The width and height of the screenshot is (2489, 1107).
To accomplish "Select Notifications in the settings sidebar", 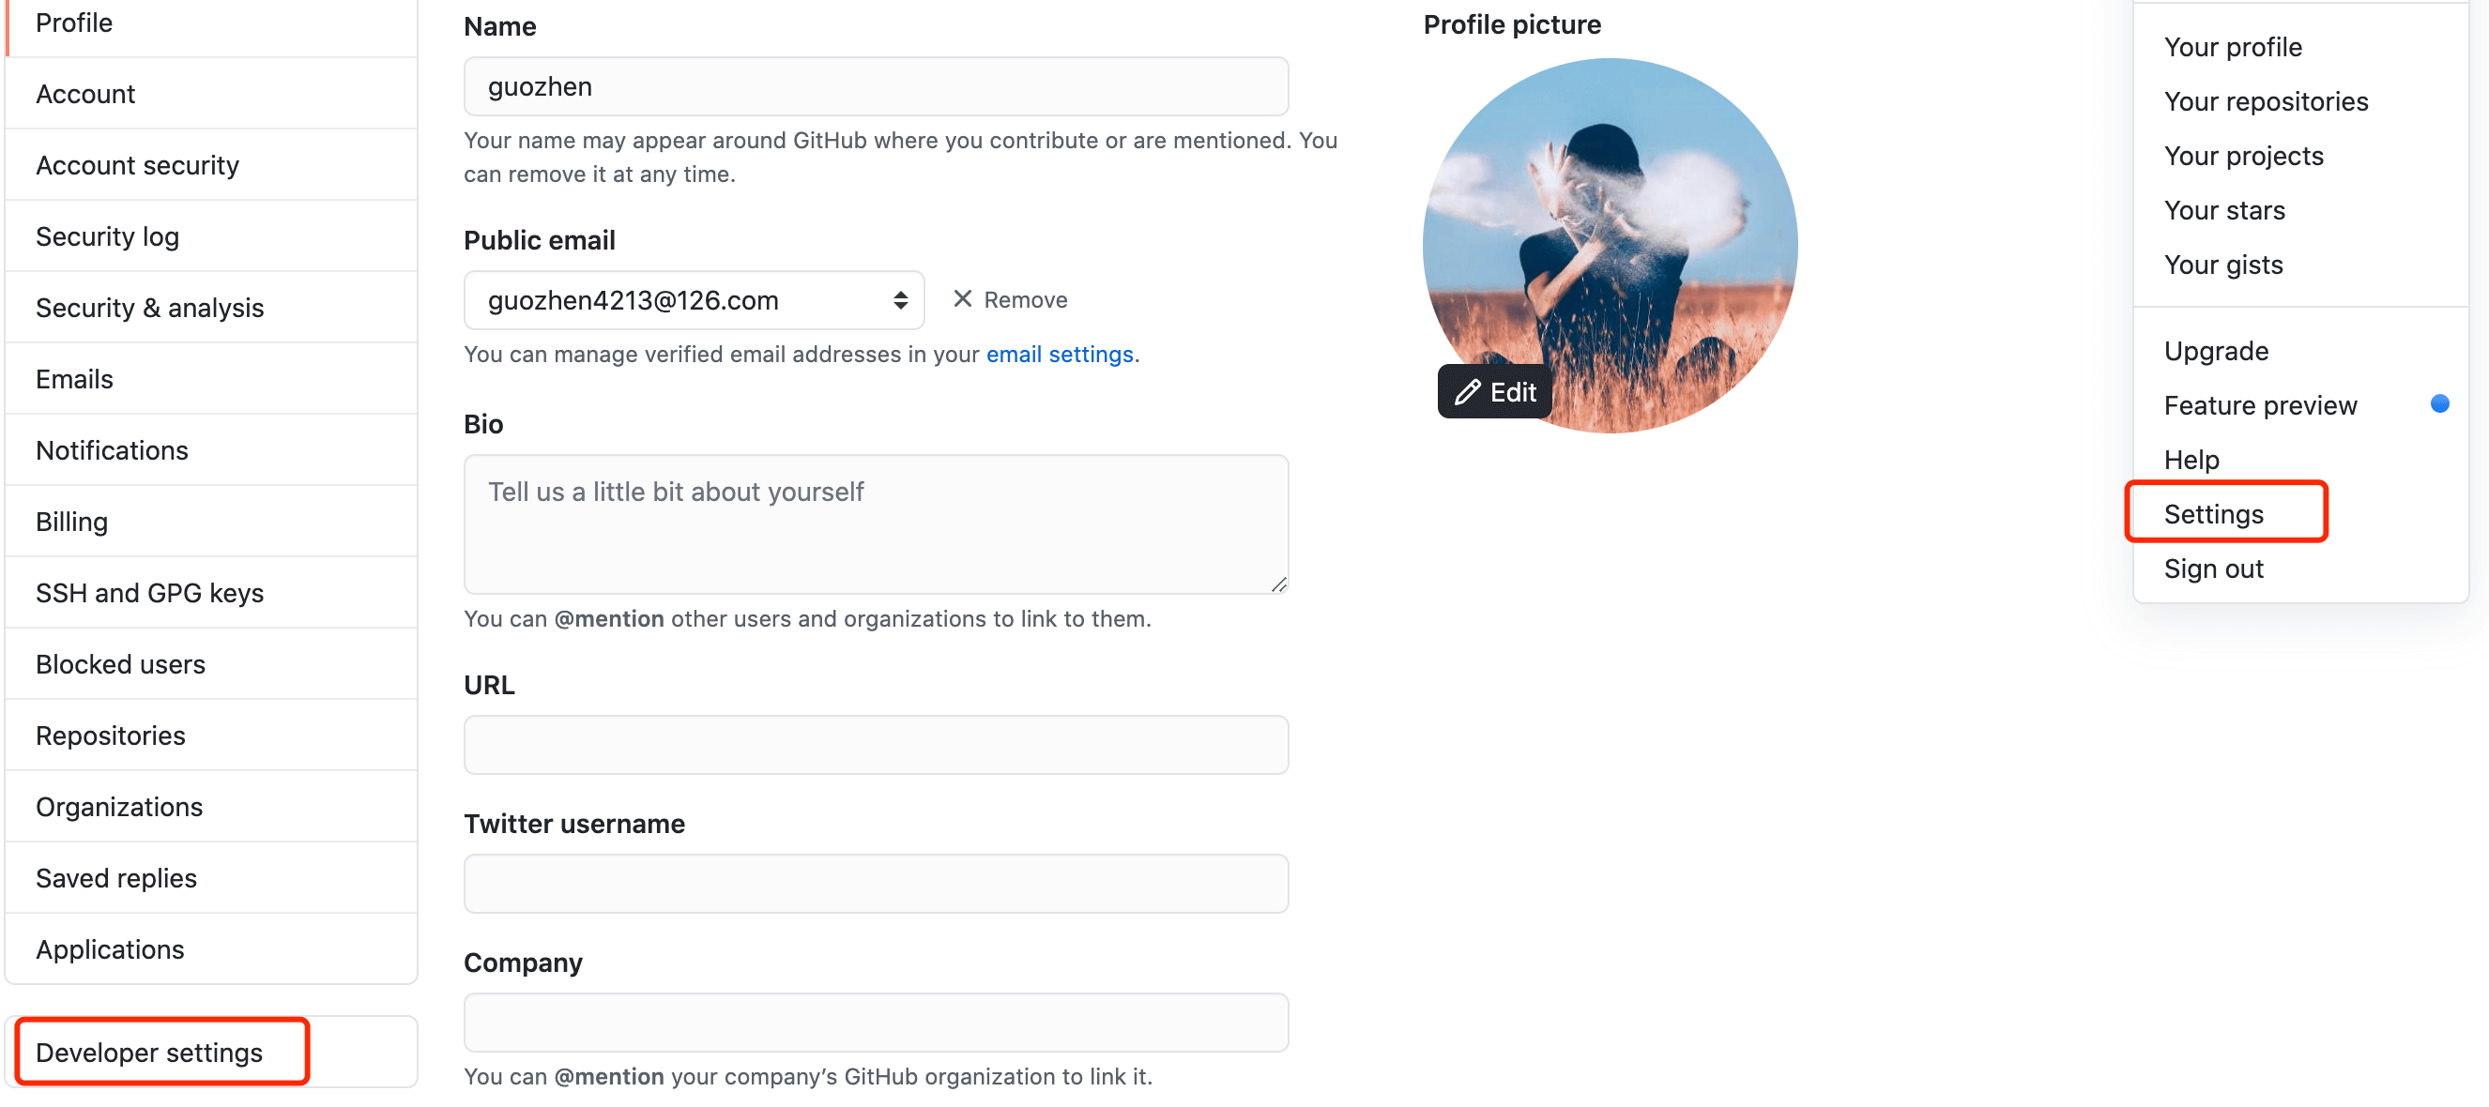I will [112, 450].
